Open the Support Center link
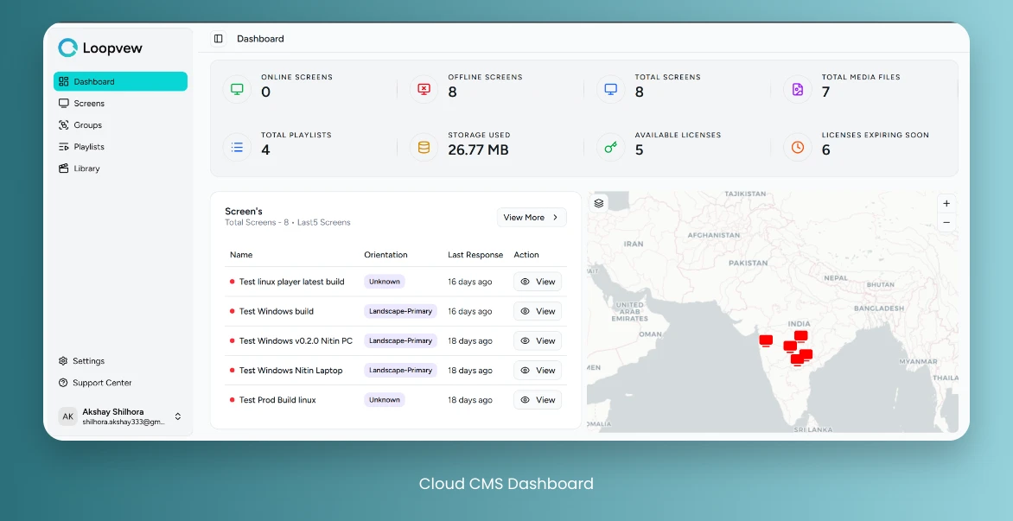Screen dimensions: 1013x521 click(120, 383)
